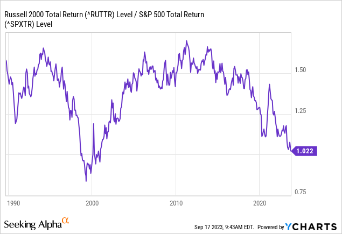The image size is (342, 234).
Task: Select the 1990 x-axis label
Action: (14, 203)
